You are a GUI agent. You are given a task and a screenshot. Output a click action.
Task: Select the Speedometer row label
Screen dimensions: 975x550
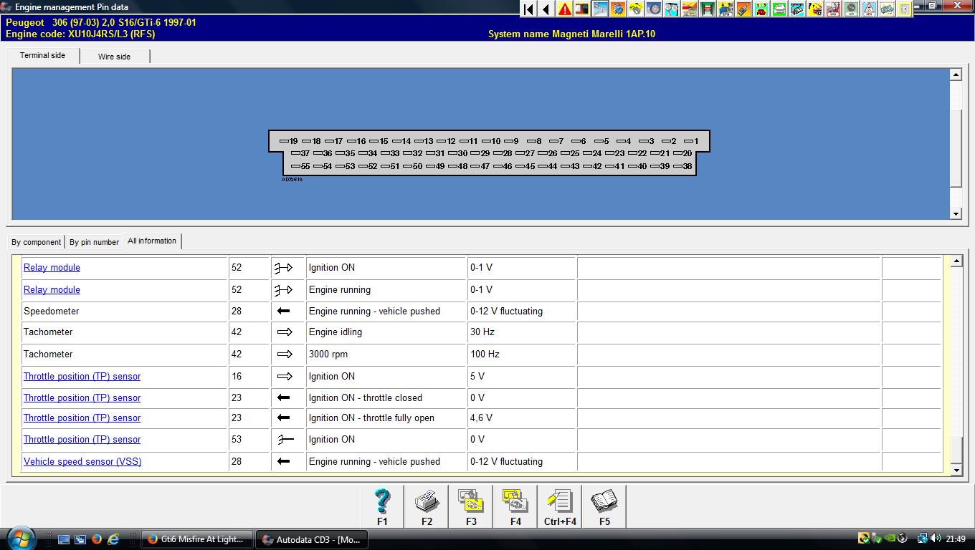click(51, 311)
